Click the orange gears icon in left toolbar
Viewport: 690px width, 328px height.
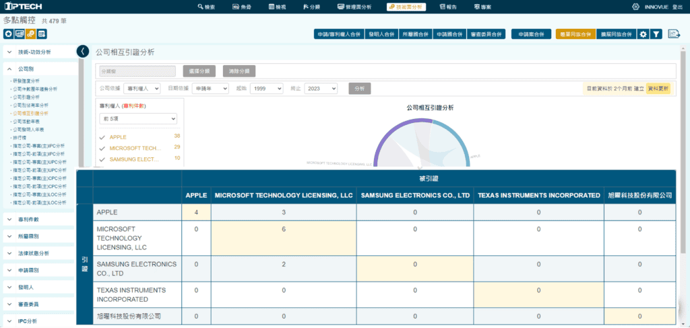[30, 34]
